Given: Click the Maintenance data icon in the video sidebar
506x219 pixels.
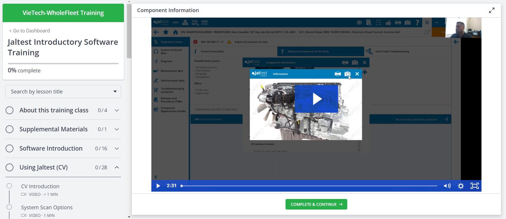Looking at the screenshot, I should click(156, 71).
